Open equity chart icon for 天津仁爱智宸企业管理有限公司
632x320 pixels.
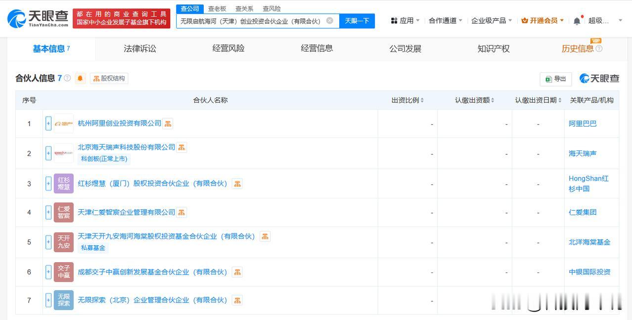[x=182, y=212]
